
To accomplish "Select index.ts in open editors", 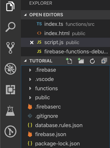I will pyautogui.click(x=65, y=24).
